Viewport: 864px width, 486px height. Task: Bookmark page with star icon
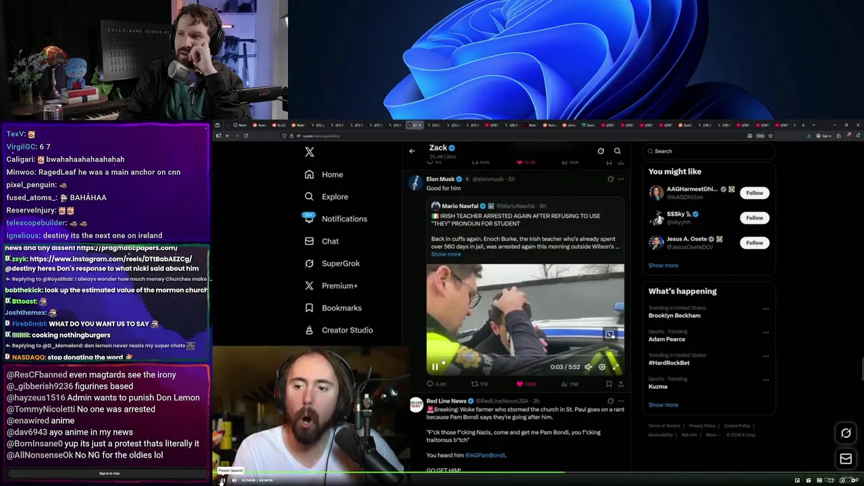[x=771, y=136]
